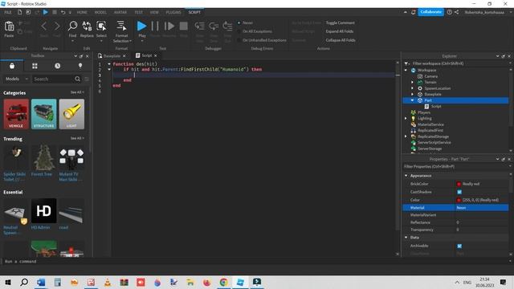514x289 pixels.
Task: Open the Replace tool
Action: (87, 26)
